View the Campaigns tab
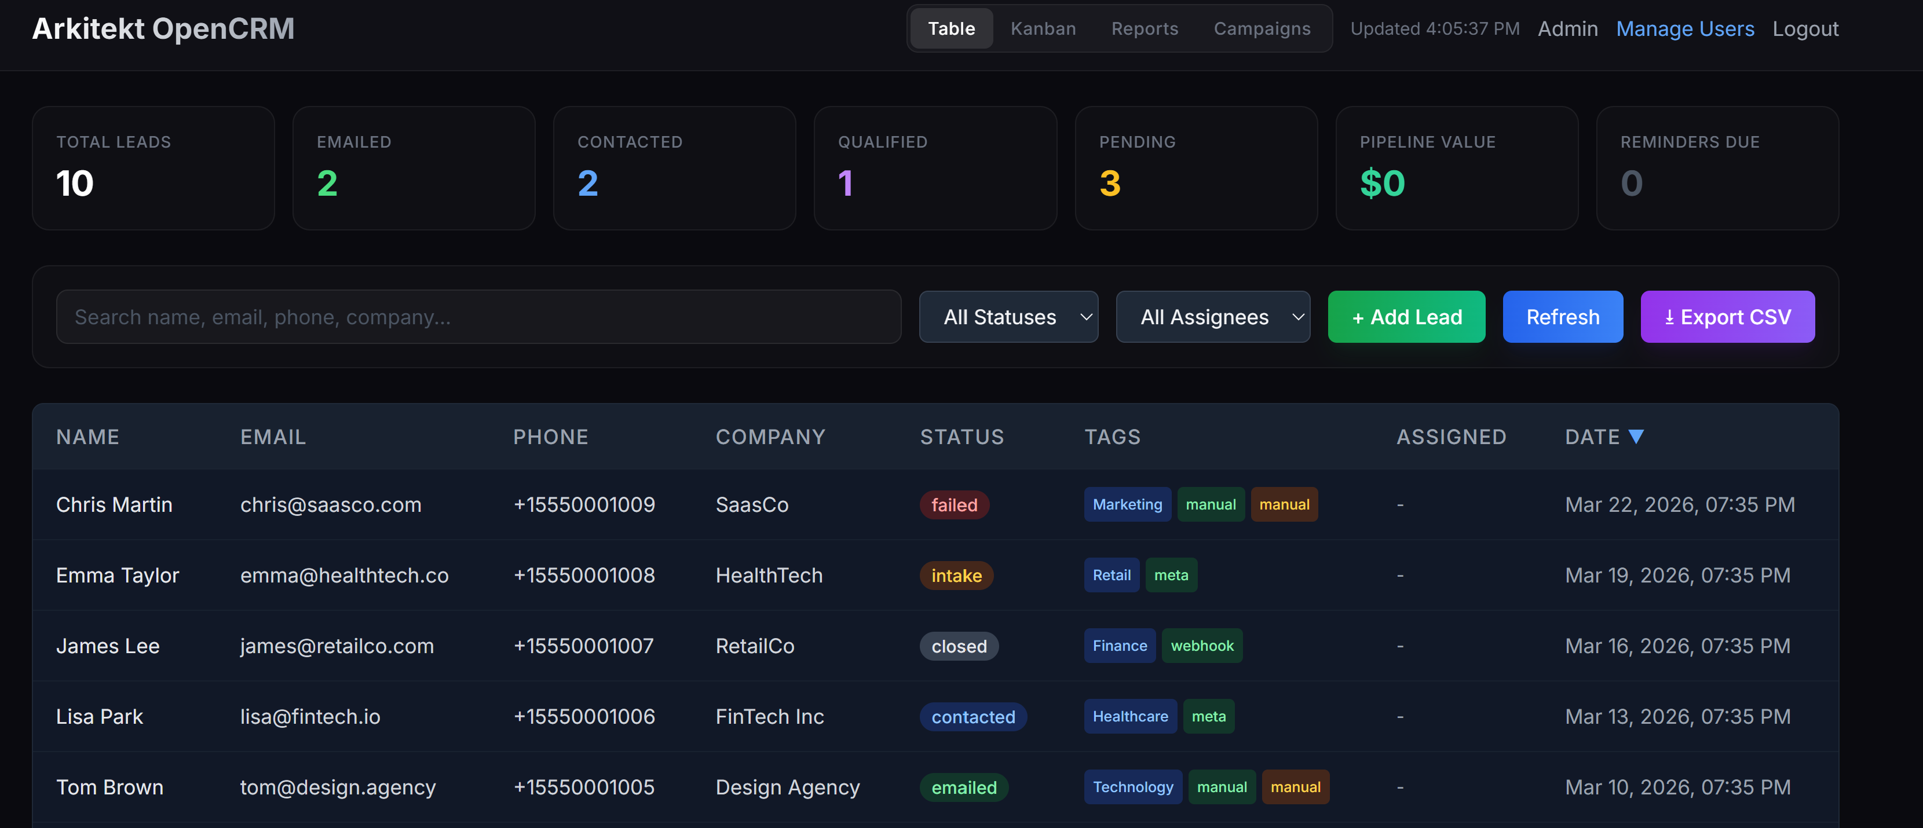 click(x=1262, y=28)
